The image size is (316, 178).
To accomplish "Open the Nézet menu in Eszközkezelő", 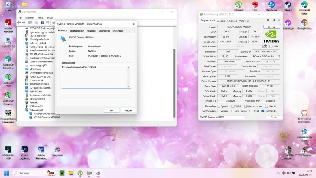I will tap(41, 17).
